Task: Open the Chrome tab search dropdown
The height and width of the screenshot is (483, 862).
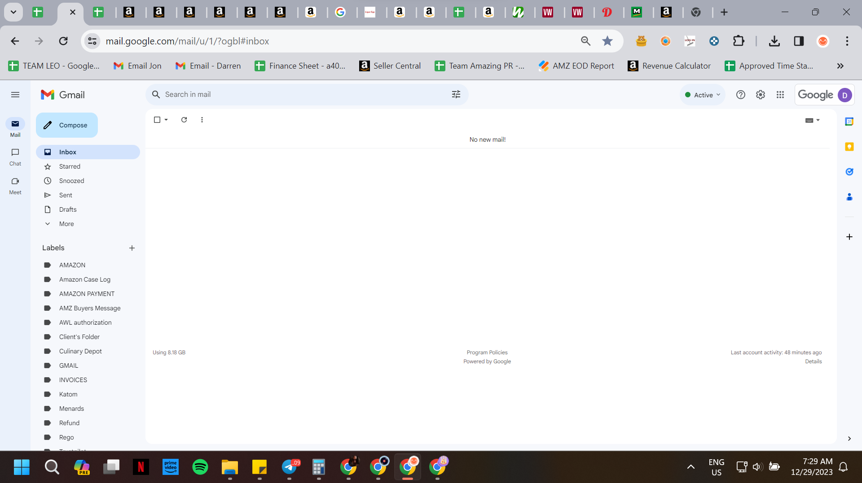Action: 13,12
